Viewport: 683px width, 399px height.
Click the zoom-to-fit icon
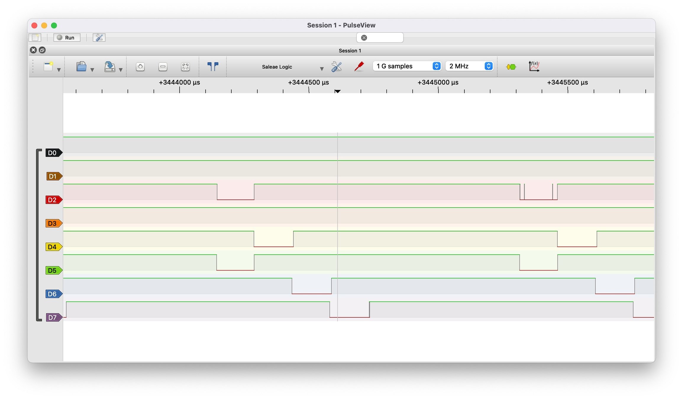tap(185, 66)
